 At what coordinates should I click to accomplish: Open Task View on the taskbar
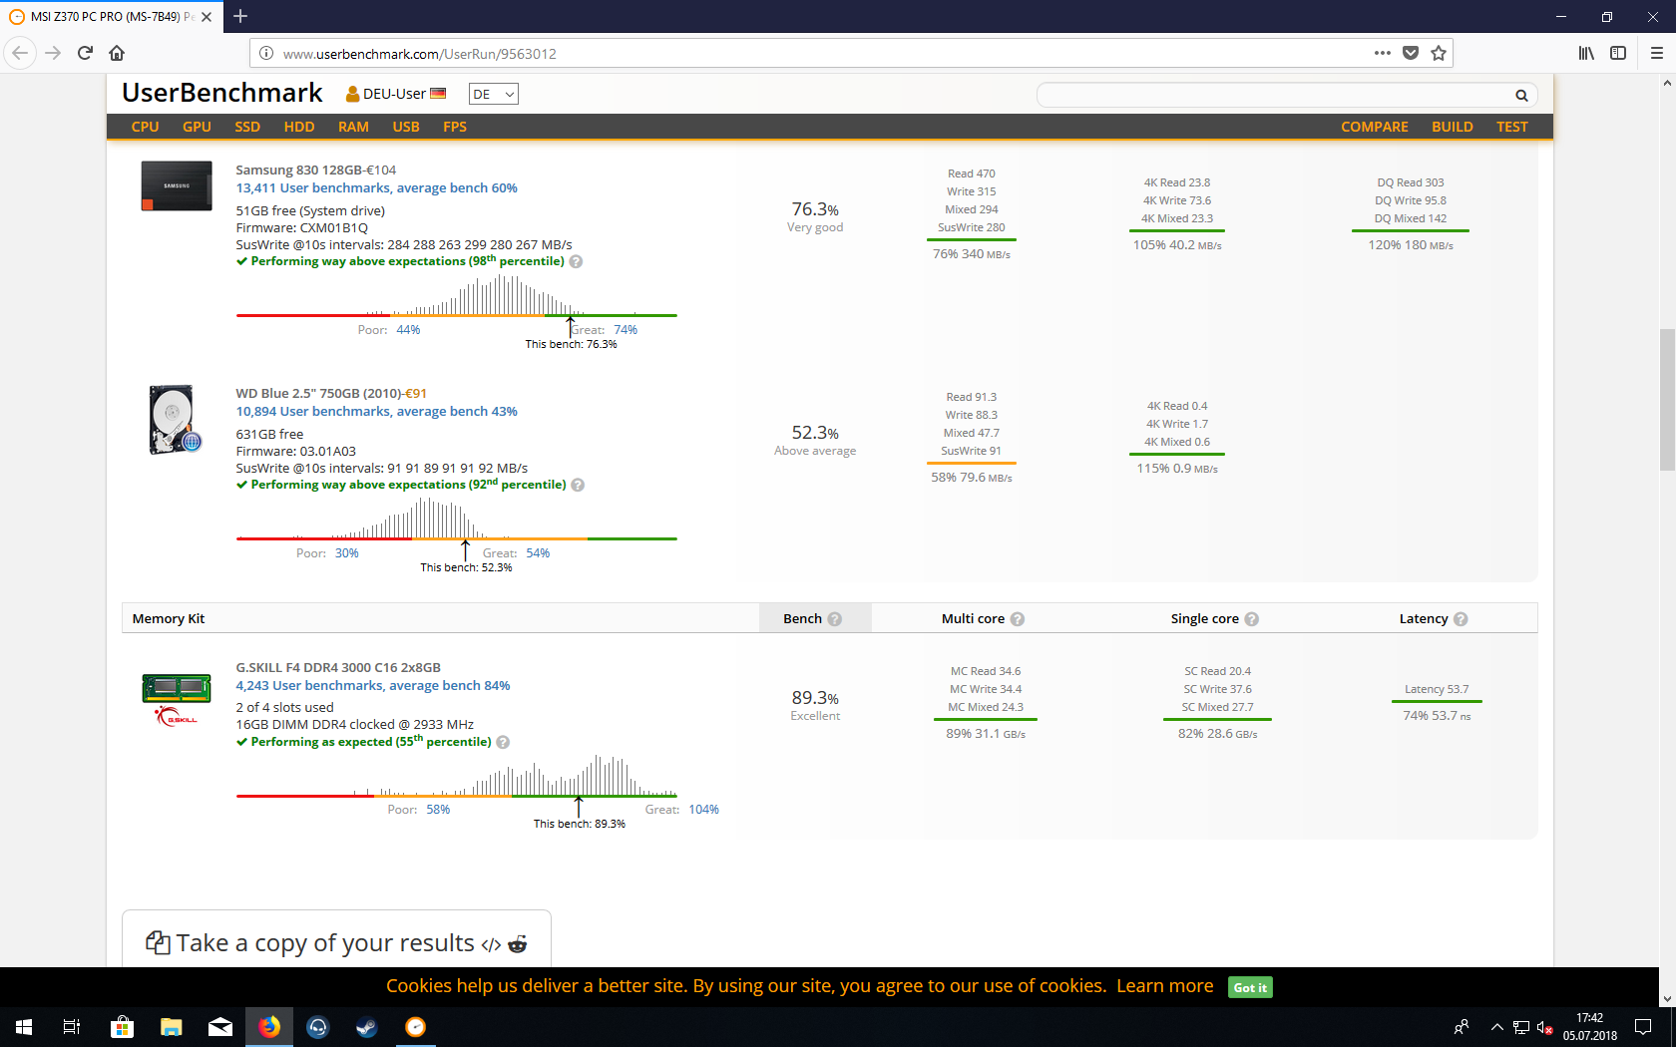pos(72,1027)
